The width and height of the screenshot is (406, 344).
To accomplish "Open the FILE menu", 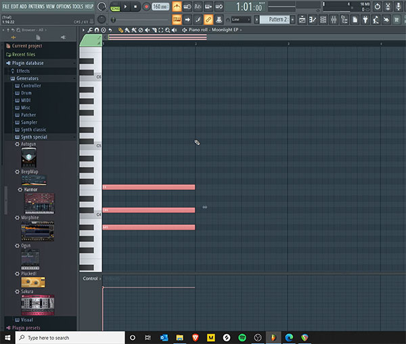I will pyautogui.click(x=6, y=6).
